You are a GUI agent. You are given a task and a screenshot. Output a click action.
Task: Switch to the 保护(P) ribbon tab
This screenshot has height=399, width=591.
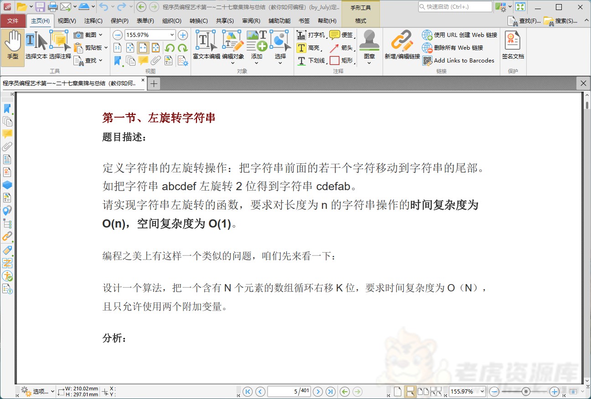tap(120, 21)
